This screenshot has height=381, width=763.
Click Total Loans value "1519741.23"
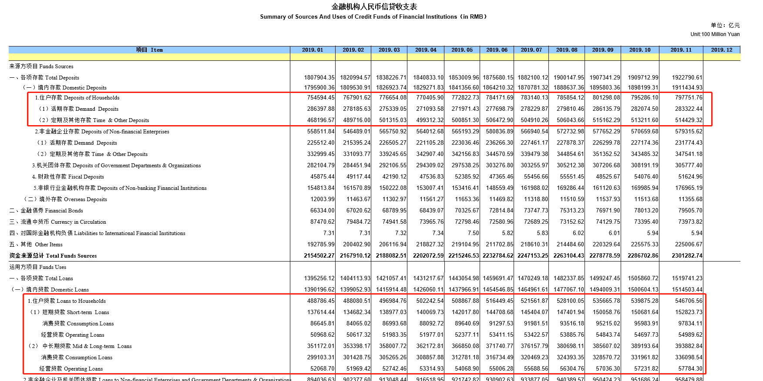click(687, 278)
